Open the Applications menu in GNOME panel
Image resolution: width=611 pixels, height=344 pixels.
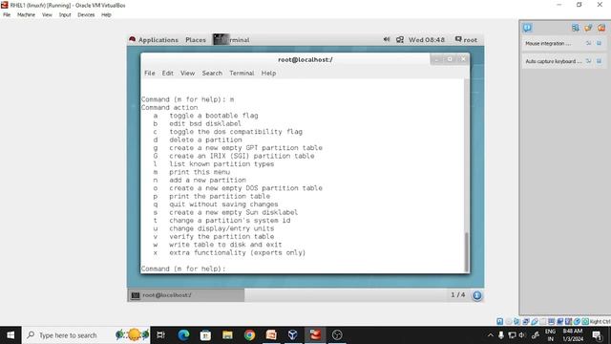(x=158, y=40)
